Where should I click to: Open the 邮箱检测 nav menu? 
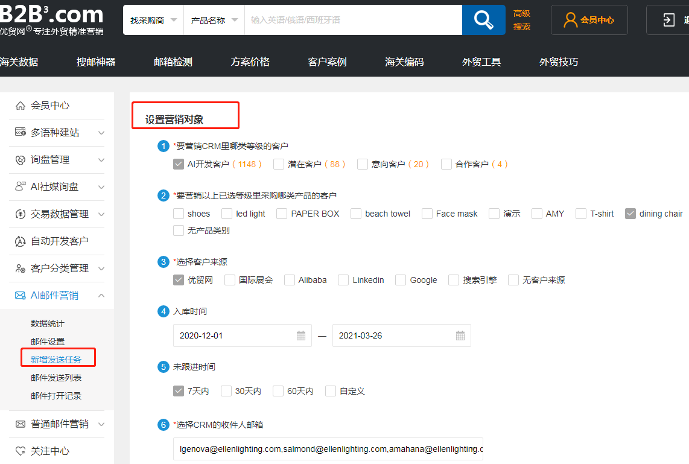click(x=173, y=62)
